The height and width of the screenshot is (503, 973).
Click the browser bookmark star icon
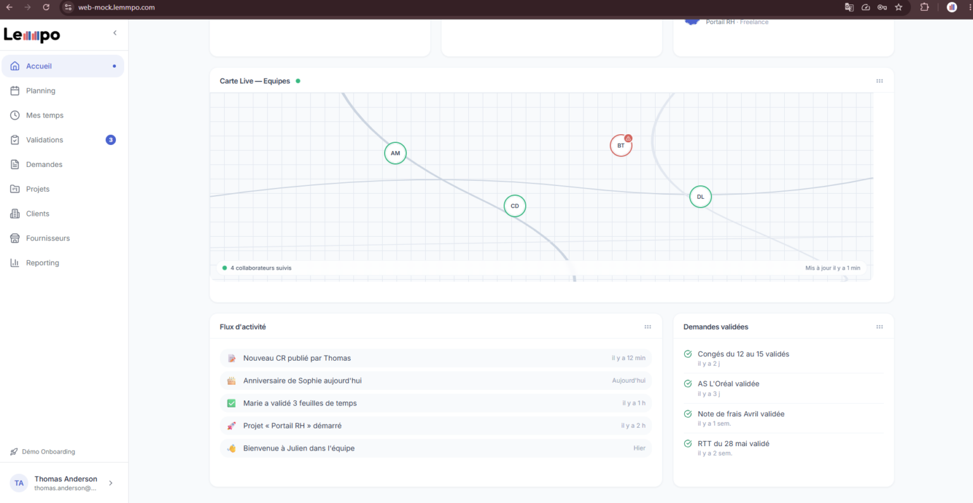point(898,7)
